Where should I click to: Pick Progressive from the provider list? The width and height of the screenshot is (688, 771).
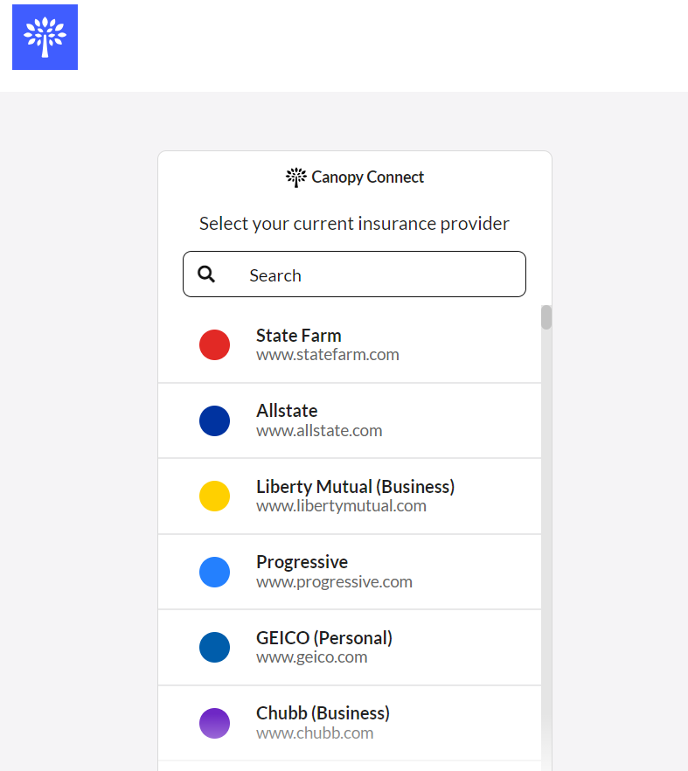(350, 572)
